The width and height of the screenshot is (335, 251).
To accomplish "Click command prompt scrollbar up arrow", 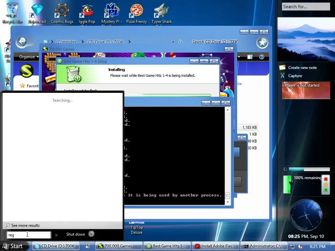I will click(228, 110).
